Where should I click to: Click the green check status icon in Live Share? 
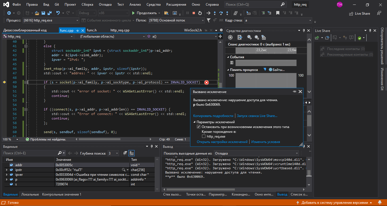360,38
